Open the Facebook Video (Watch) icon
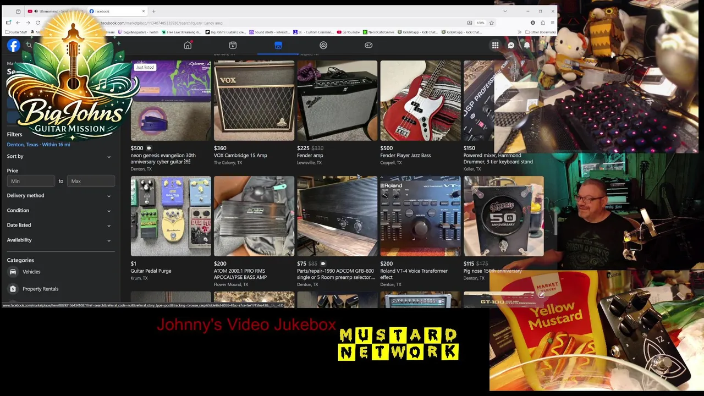Screen dimensions: 704x396 pos(233,45)
